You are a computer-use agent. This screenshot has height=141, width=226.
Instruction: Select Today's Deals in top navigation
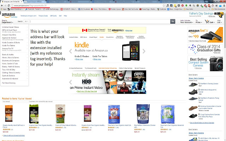[43, 16]
